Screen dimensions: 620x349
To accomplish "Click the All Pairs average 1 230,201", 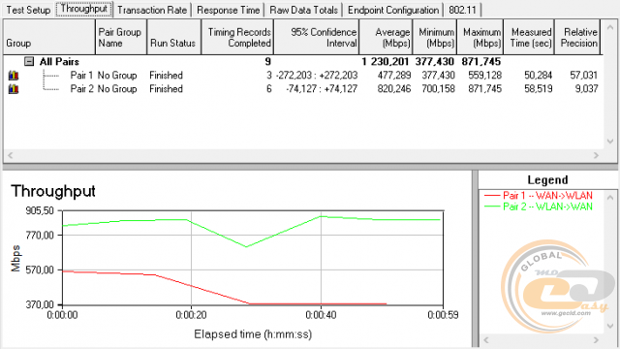I will point(386,62).
